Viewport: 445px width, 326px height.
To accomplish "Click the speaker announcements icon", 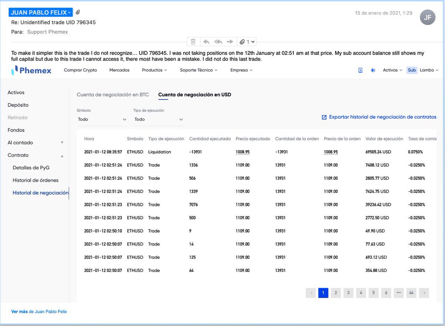I will pyautogui.click(x=373, y=70).
